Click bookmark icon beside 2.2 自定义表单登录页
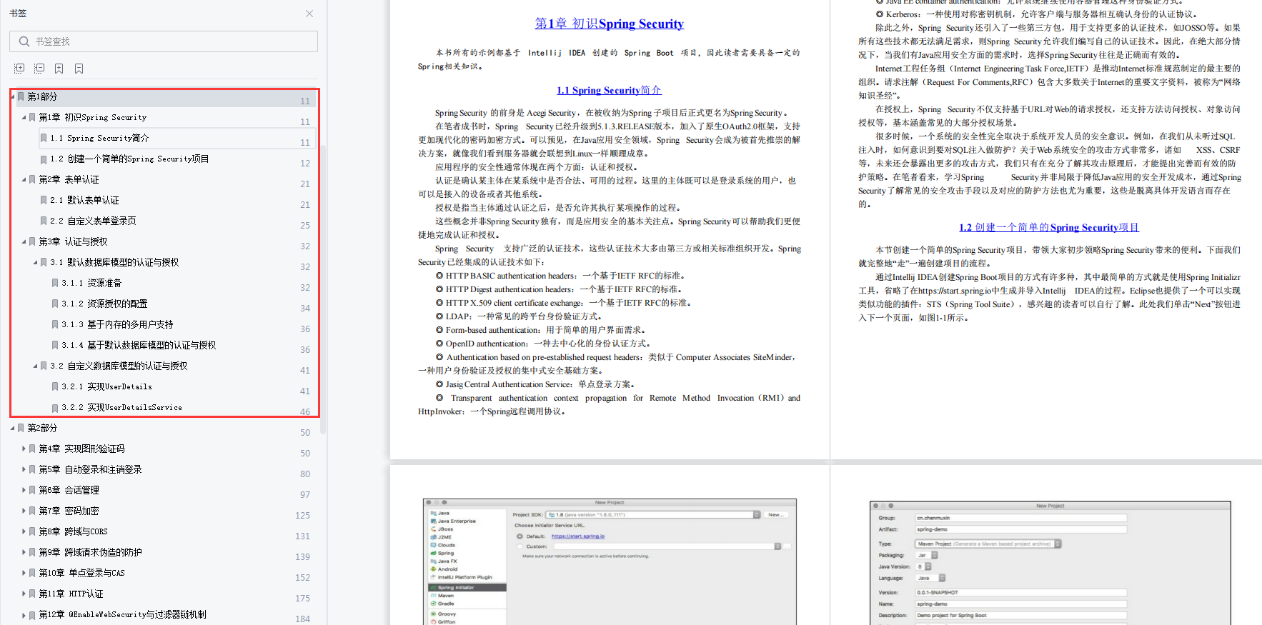 pos(44,221)
